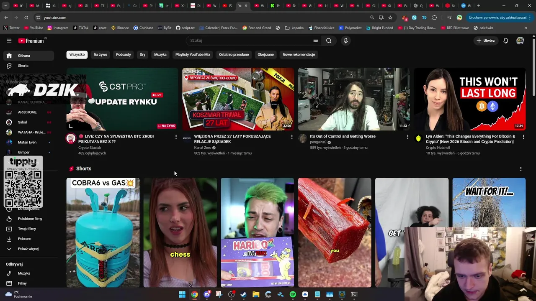The width and height of the screenshot is (536, 301).
Task: Start voice search with the microphone
Action: click(345, 41)
